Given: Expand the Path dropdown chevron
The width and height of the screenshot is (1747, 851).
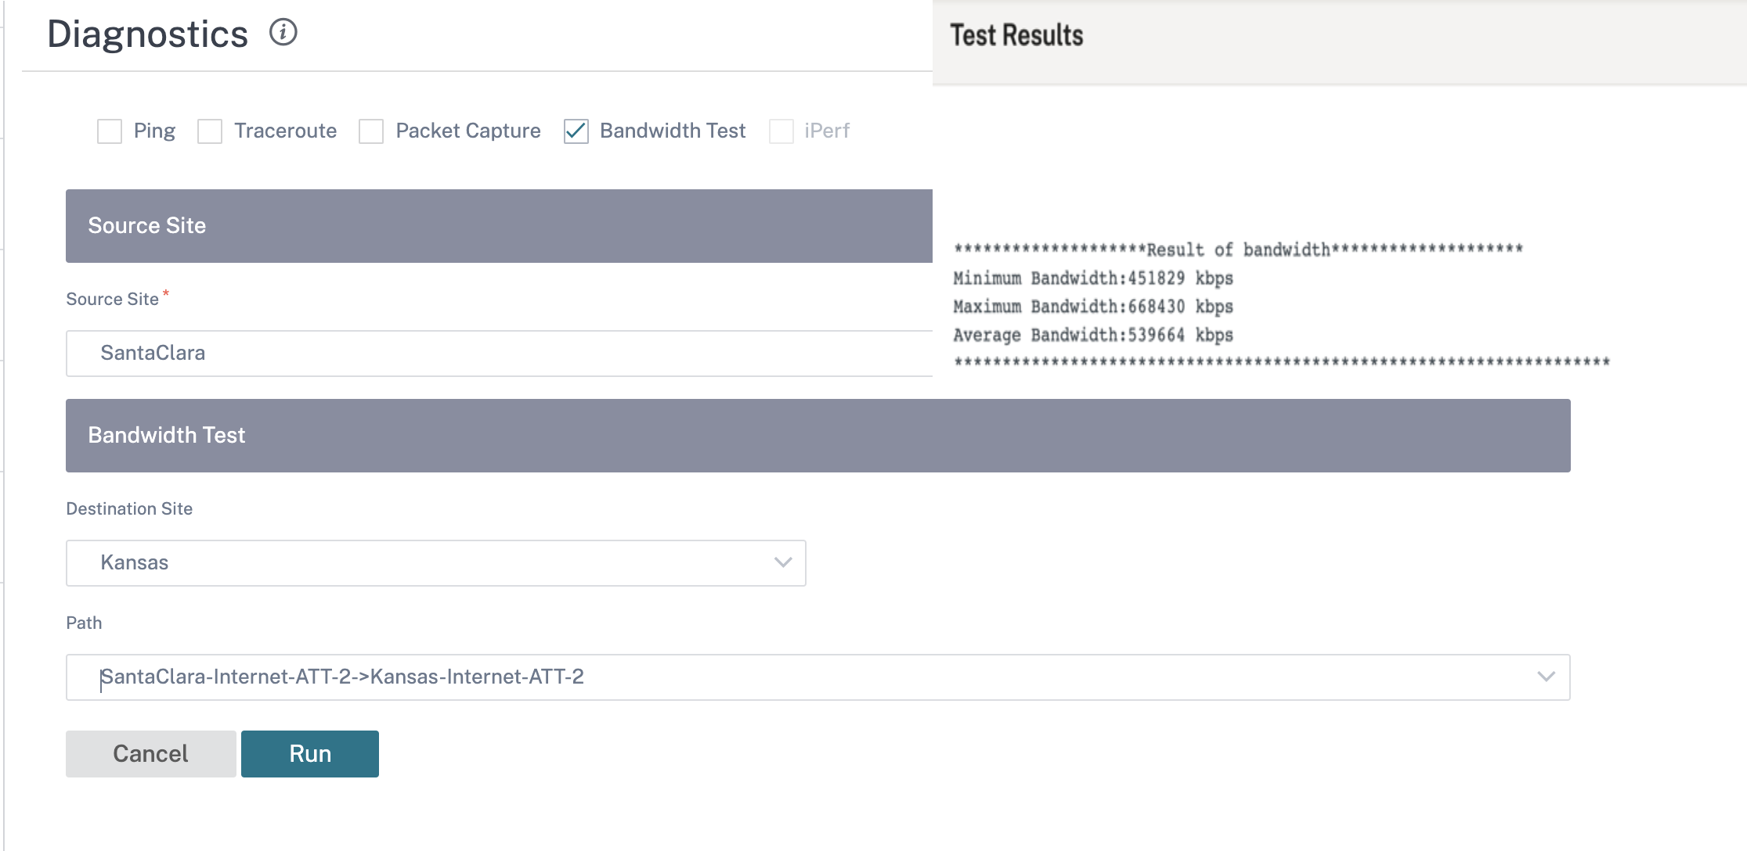Looking at the screenshot, I should pyautogui.click(x=1546, y=677).
